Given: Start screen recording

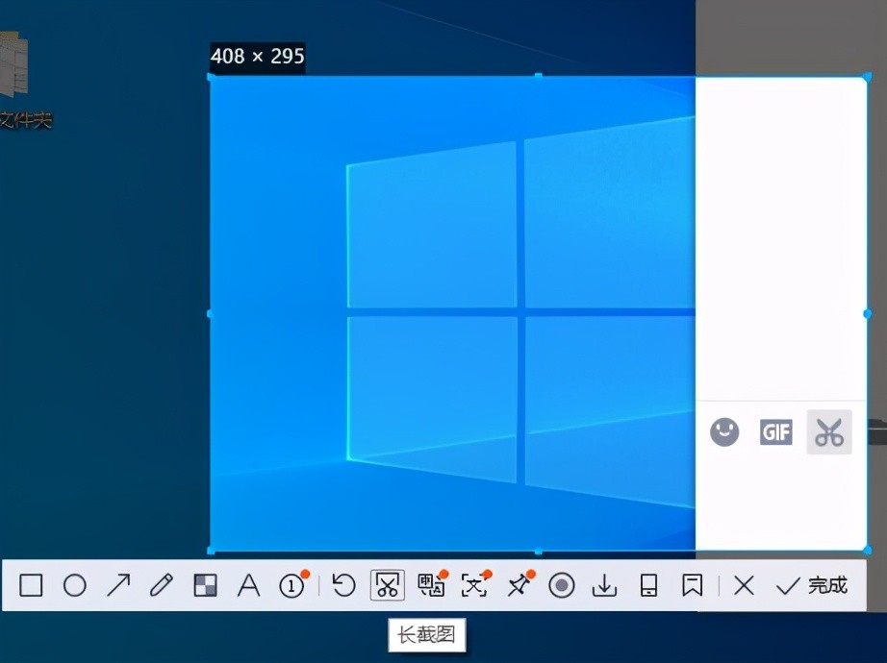Looking at the screenshot, I should coord(562,585).
